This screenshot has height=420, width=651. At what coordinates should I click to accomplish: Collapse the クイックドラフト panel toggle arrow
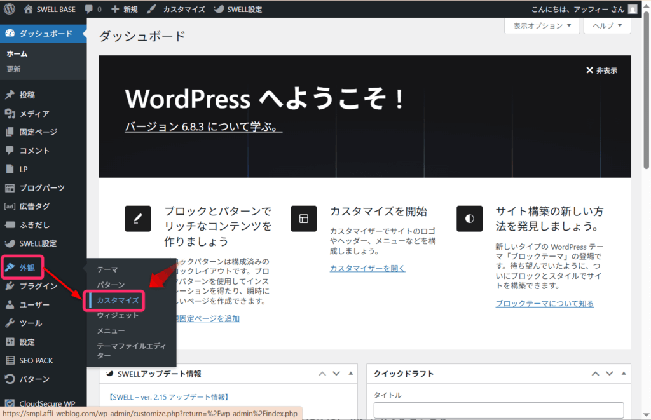tap(622, 374)
